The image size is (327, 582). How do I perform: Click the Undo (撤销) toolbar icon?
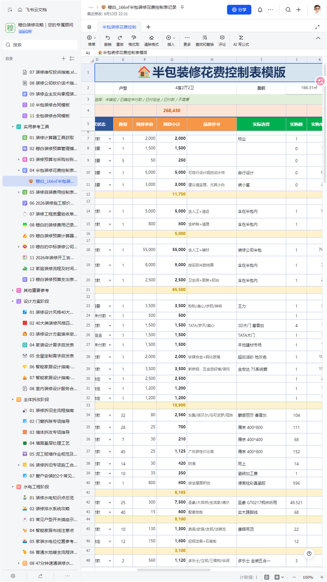pyautogui.click(x=108, y=38)
